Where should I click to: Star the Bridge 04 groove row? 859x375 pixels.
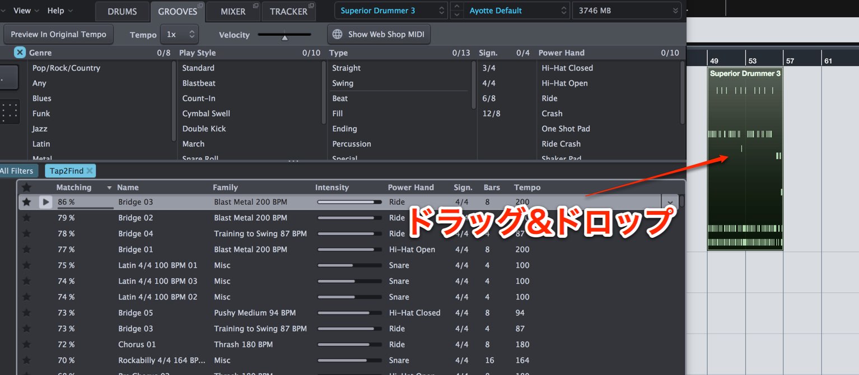(26, 233)
